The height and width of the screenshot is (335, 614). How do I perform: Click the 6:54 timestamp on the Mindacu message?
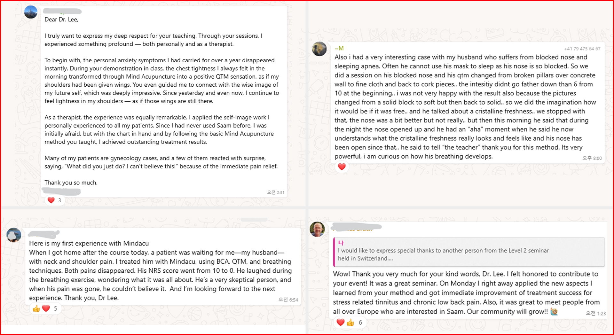tap(288, 300)
